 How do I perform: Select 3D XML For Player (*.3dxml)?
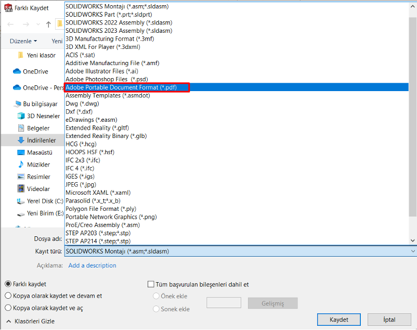[x=237, y=47]
